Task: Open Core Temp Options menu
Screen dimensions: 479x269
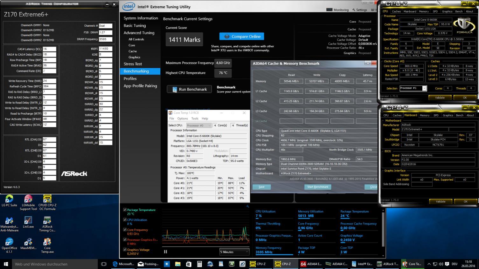Action: (x=183, y=118)
